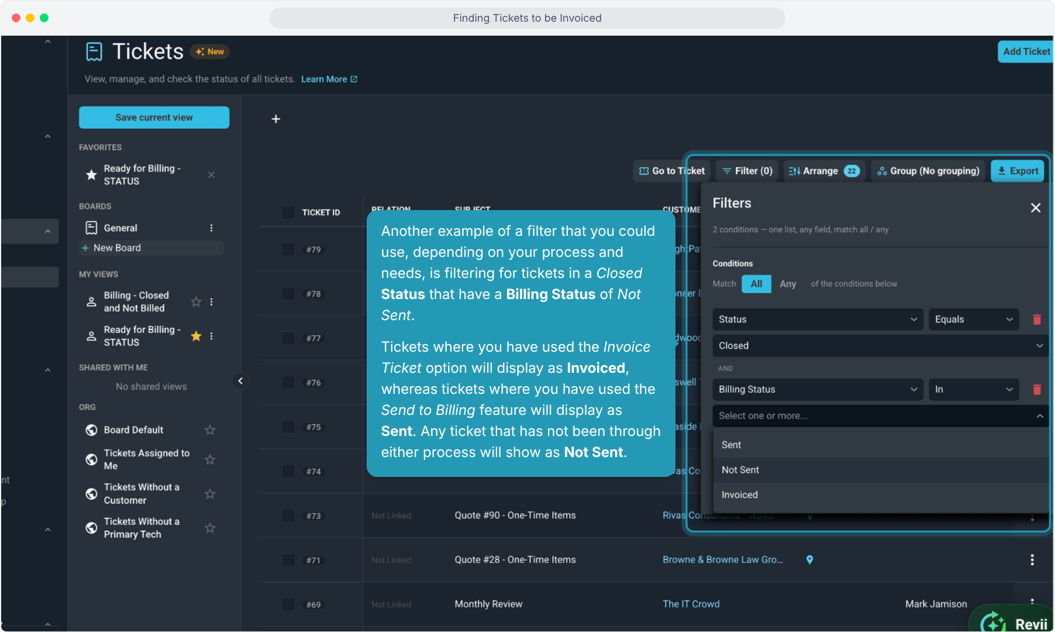Check the box for ticket #79

point(288,249)
